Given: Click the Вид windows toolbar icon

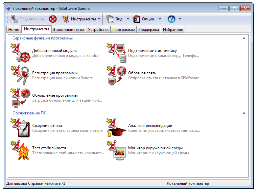Looking at the screenshot, I should click(x=110, y=19).
